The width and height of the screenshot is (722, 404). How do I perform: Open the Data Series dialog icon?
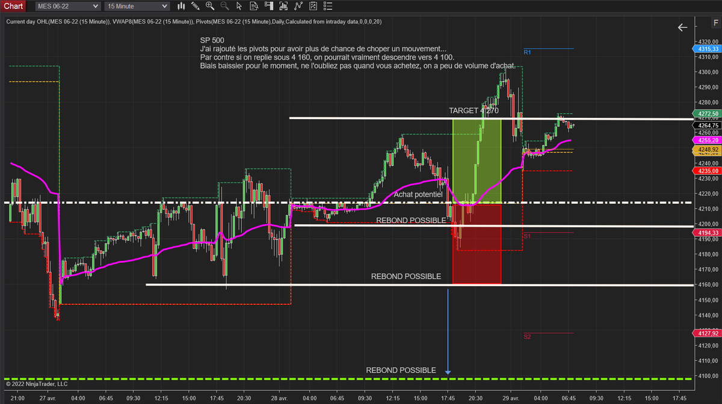point(283,6)
